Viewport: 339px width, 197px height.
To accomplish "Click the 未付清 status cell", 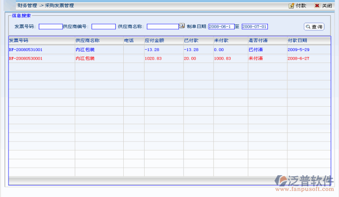I will tap(255, 59).
